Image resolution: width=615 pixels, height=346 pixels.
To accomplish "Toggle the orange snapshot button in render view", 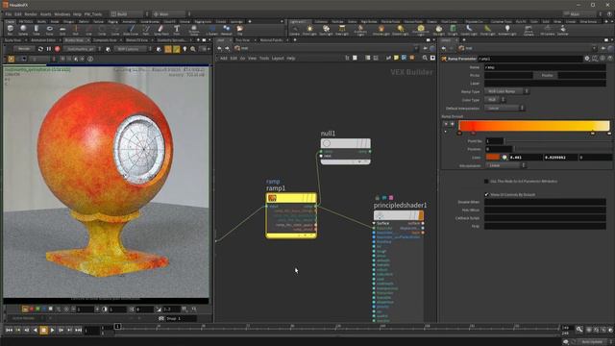I will (168, 49).
